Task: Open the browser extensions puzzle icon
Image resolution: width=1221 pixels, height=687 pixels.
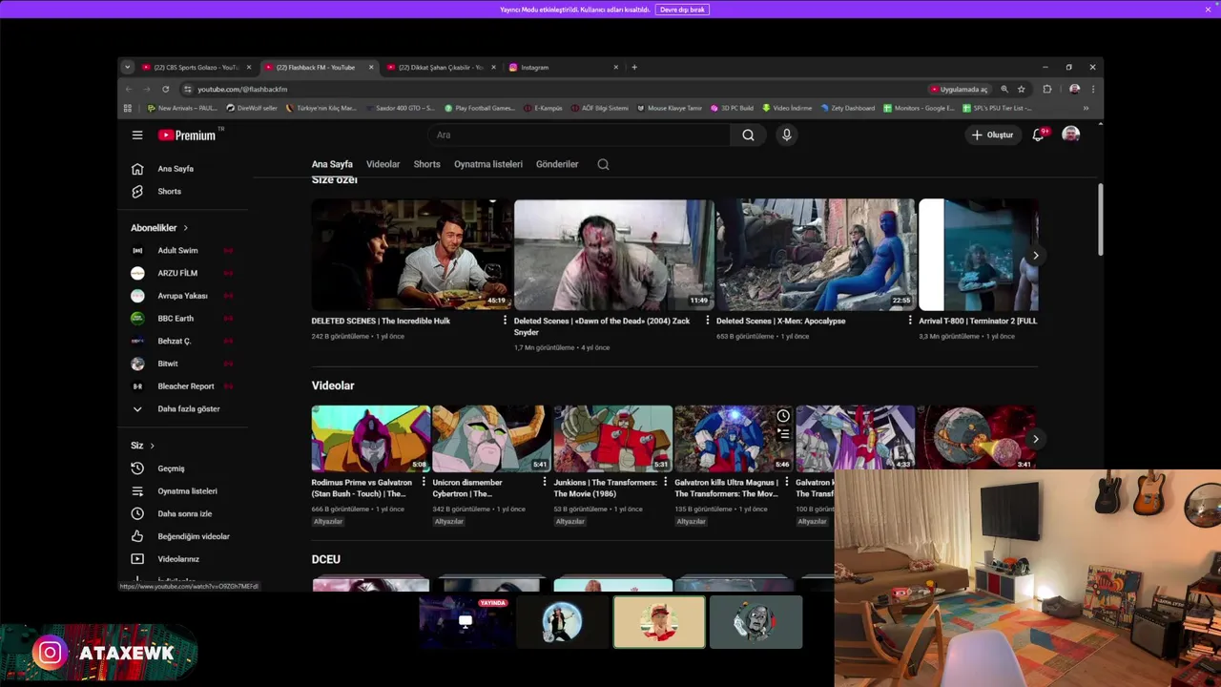Action: (1046, 89)
